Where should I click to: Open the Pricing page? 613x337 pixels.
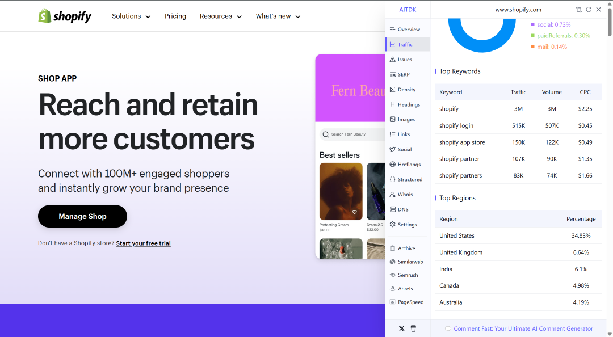pos(175,16)
